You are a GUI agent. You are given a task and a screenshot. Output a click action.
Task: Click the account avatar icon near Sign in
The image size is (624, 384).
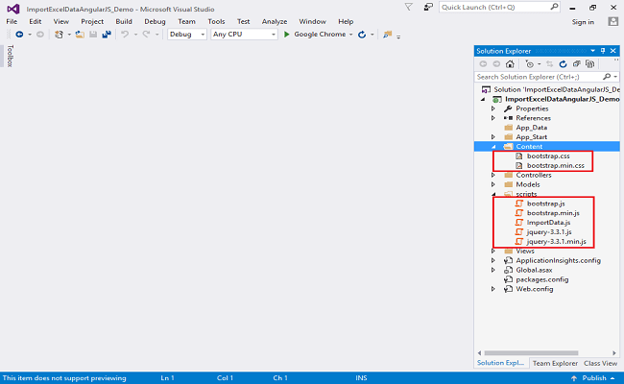click(x=612, y=21)
